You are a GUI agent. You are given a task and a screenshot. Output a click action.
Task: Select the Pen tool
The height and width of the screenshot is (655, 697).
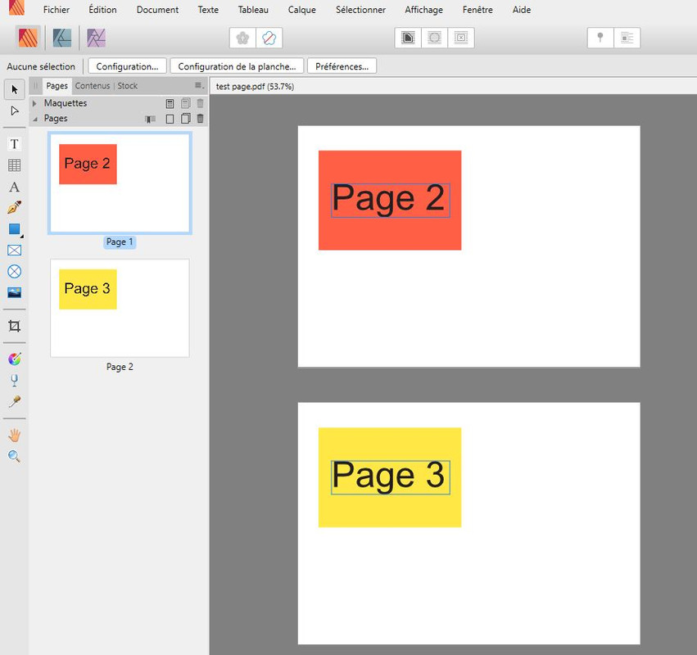[14, 207]
